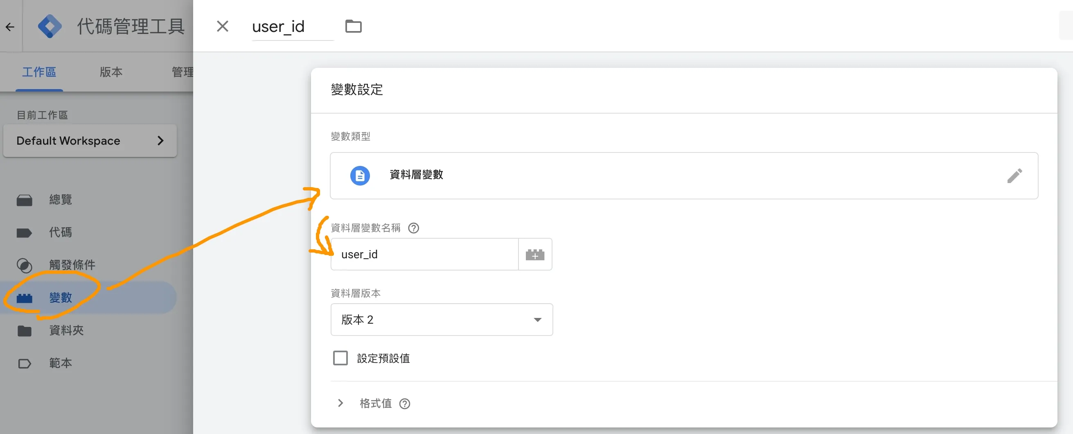Click the insert variable brick button

point(535,255)
